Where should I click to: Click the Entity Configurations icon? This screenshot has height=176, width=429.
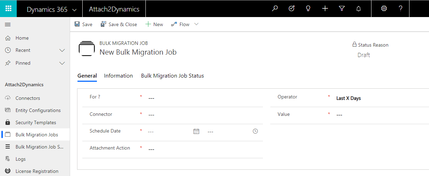8,110
